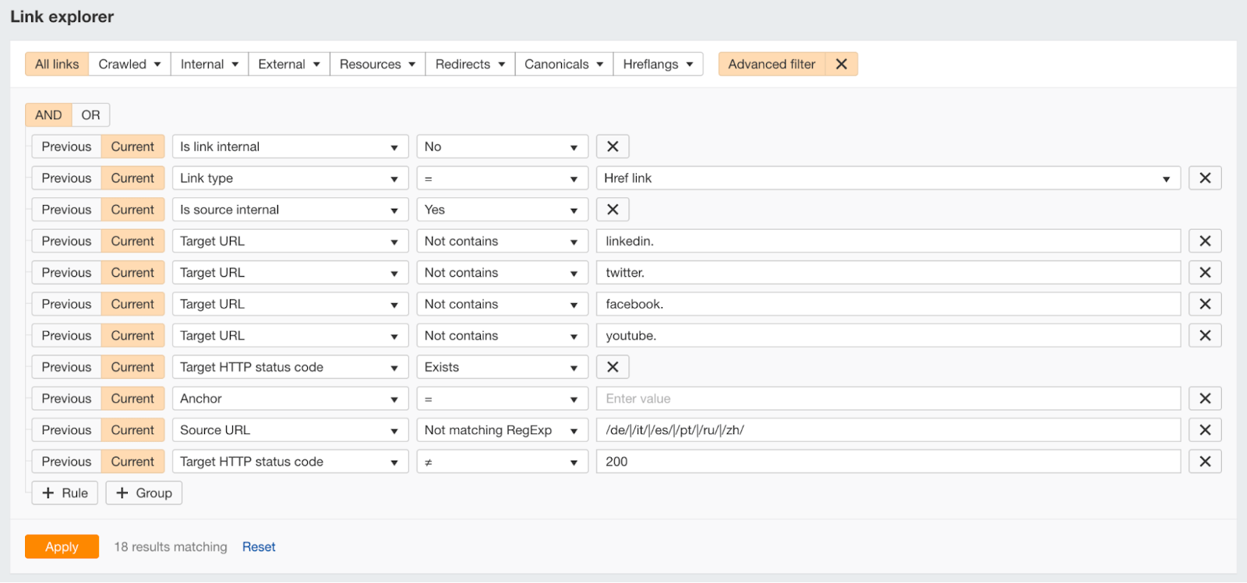Viewport: 1247px width, 583px height.
Task: Remove the twitter. Target URL rule
Action: coord(1205,273)
